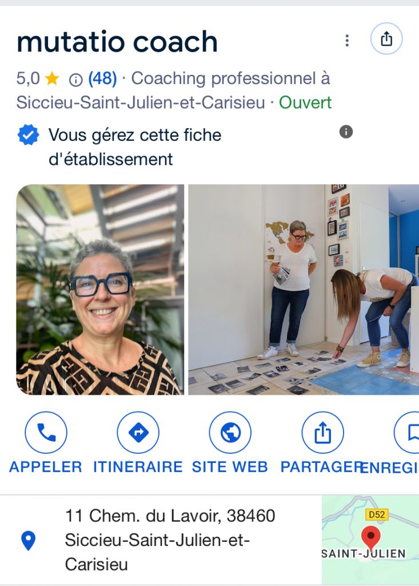Open the portrait photo of smiling woman
This screenshot has width=419, height=586.
pos(100,290)
